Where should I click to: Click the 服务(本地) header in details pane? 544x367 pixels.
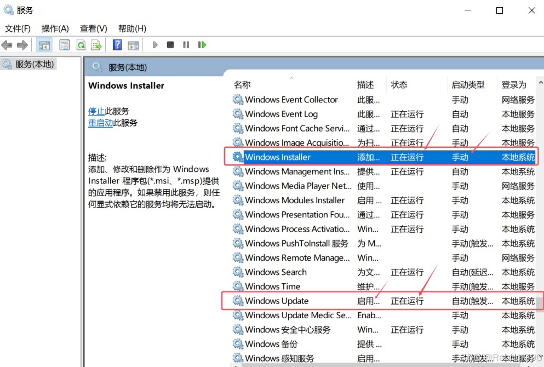click(127, 67)
